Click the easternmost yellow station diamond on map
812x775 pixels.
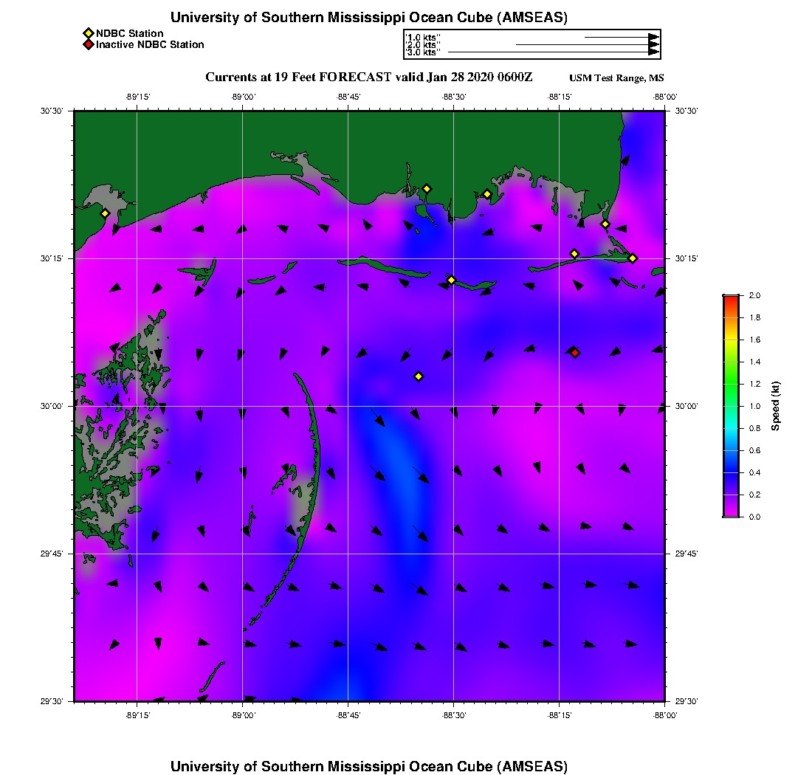tap(633, 258)
